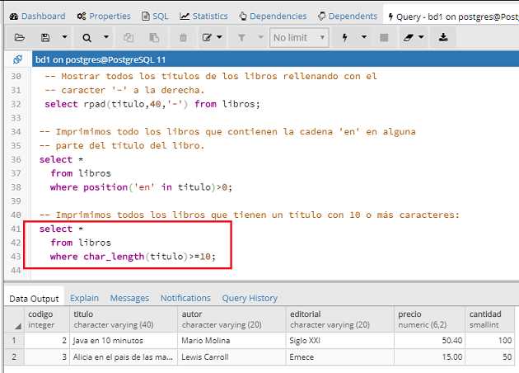Image resolution: width=519 pixels, height=373 pixels.
Task: Expand the Find options dropdown arrow
Action: pos(106,37)
